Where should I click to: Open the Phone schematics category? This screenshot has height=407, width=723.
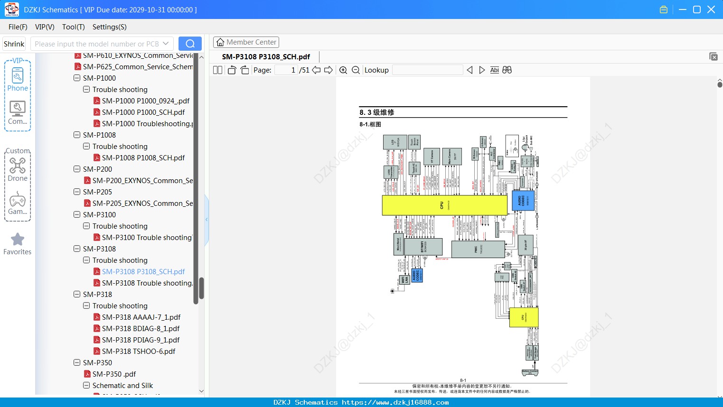tap(18, 79)
